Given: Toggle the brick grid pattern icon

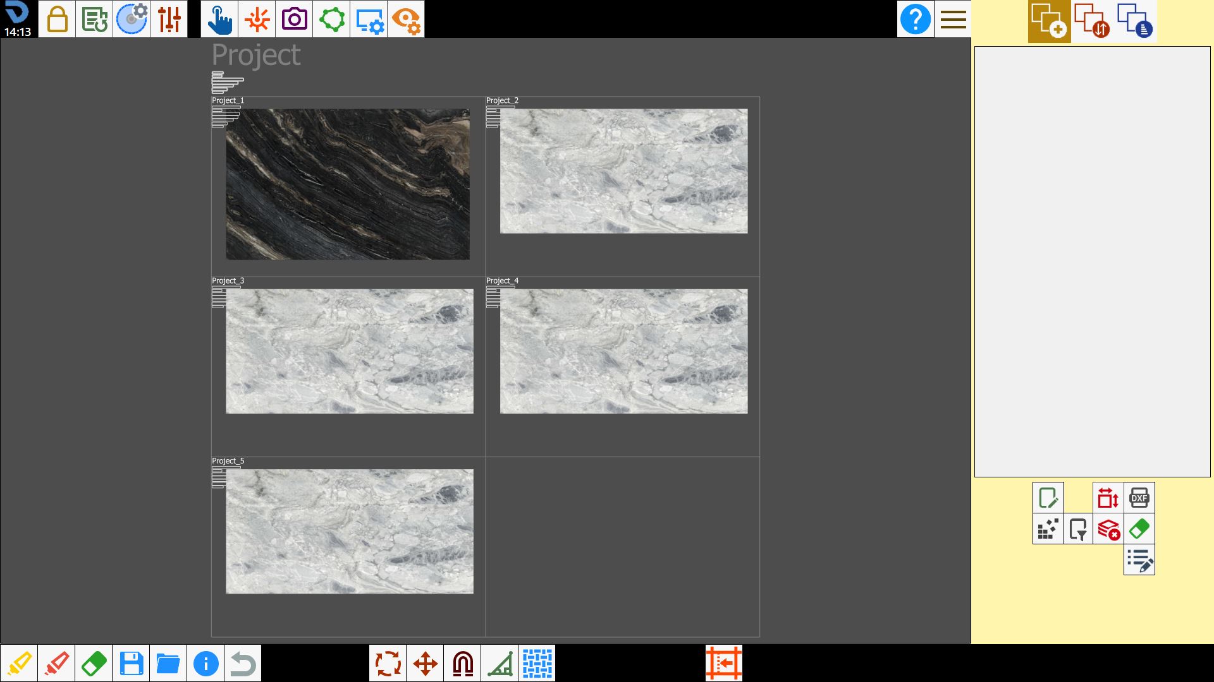Looking at the screenshot, I should (x=537, y=663).
